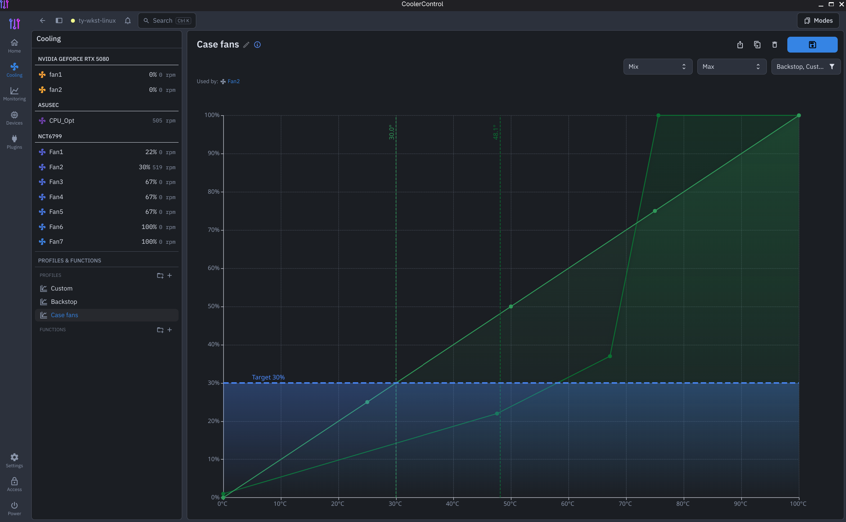846x522 pixels.
Task: Add a new function with plus icon
Action: coord(170,330)
